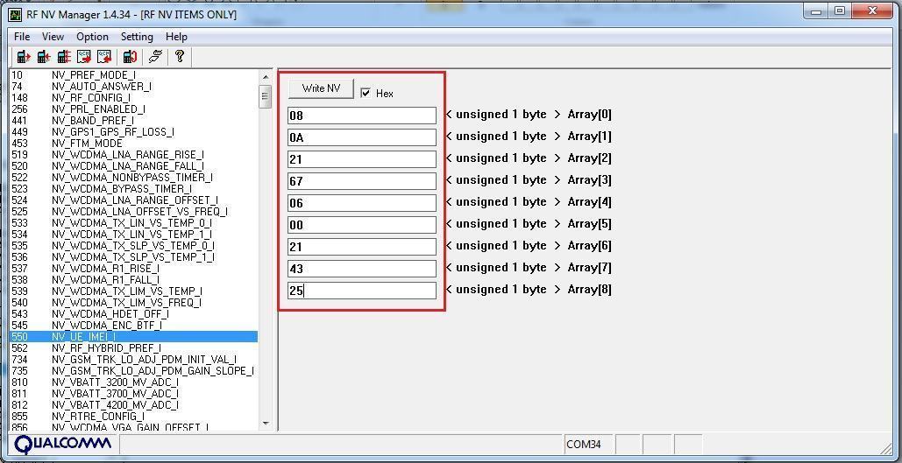Open the Option menu
Screen dimensions: 902x463
[92, 37]
